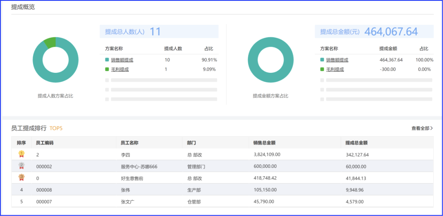Open 销售额提成 link in amount table
This screenshot has height=216, width=443.
[337, 60]
